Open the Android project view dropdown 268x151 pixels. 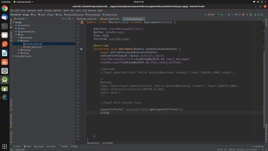pos(21,18)
